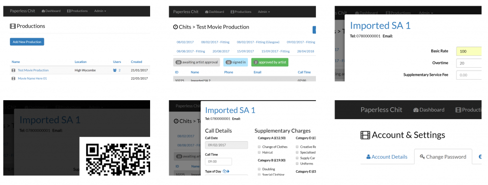
Task: Expand the Admin menu on the Chits page
Action: pyautogui.click(x=264, y=12)
